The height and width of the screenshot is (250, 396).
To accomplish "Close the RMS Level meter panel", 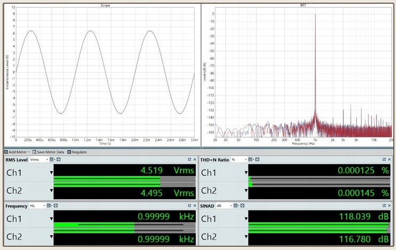I will [x=195, y=159].
